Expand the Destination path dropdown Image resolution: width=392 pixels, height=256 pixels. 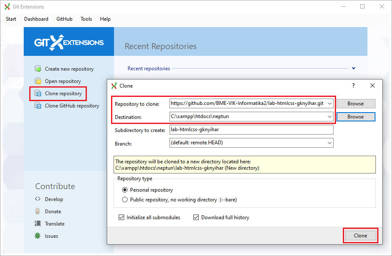(330, 116)
